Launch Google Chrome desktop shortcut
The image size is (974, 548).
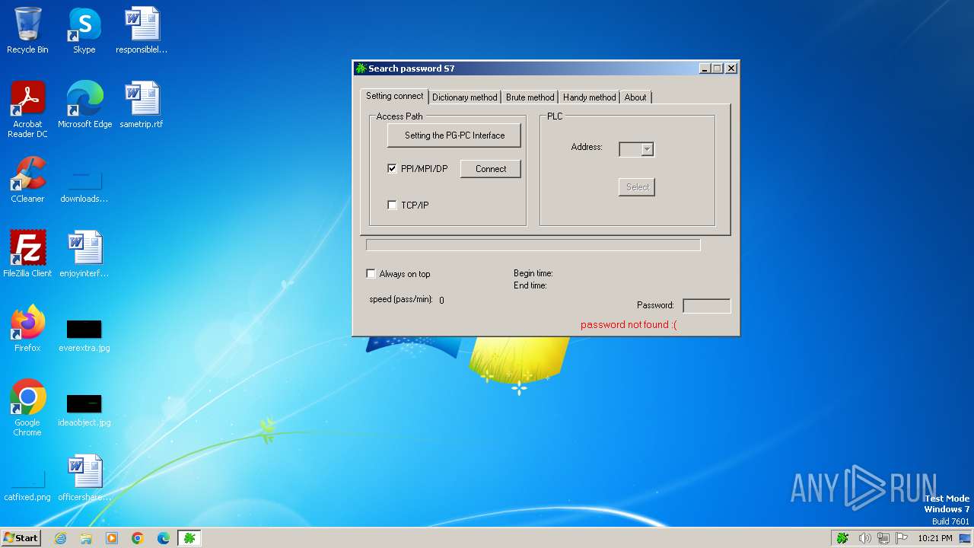[x=27, y=407]
